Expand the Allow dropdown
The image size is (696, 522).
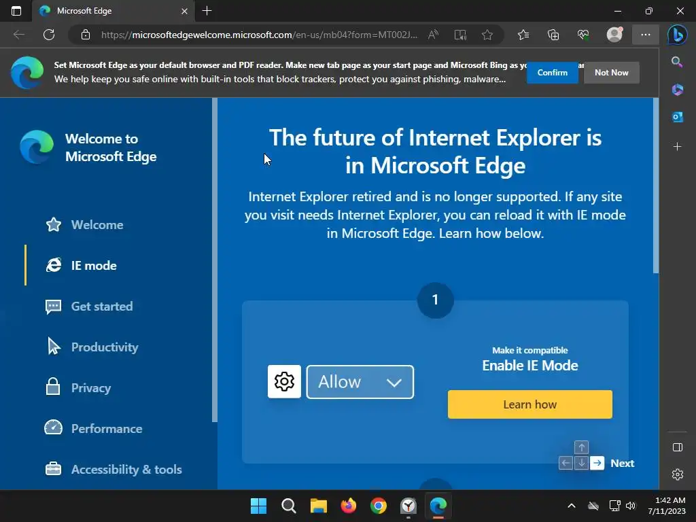360,382
